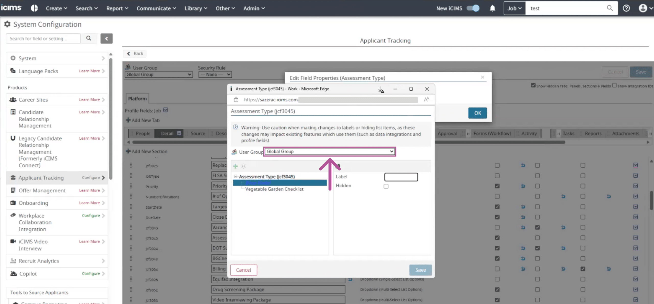
Task: Open the Profile Fields: Job dropdown arrow
Action: [x=166, y=110]
